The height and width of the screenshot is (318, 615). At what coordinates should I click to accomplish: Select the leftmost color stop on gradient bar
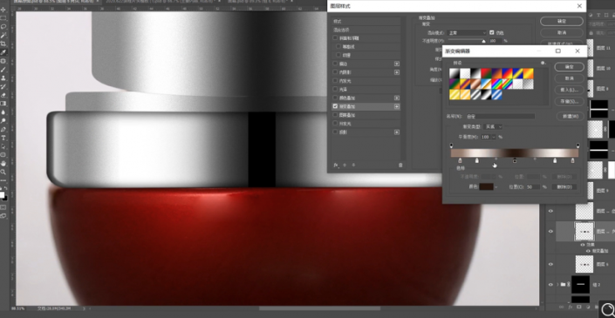pyautogui.click(x=460, y=160)
